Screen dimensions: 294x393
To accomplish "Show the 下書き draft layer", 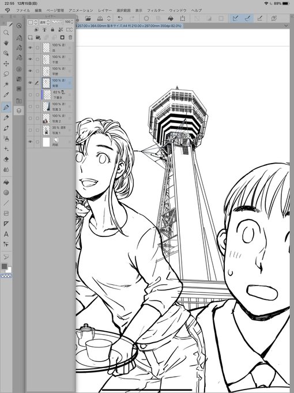I will tap(30, 95).
